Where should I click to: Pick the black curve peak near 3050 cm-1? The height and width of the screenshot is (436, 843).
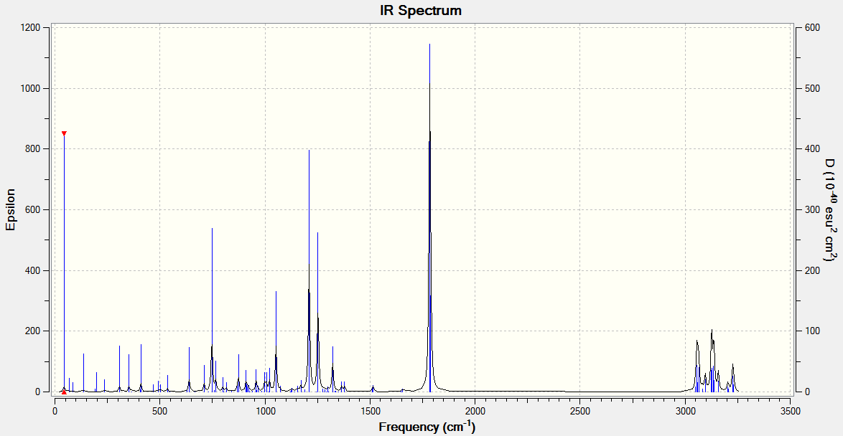[x=697, y=341]
